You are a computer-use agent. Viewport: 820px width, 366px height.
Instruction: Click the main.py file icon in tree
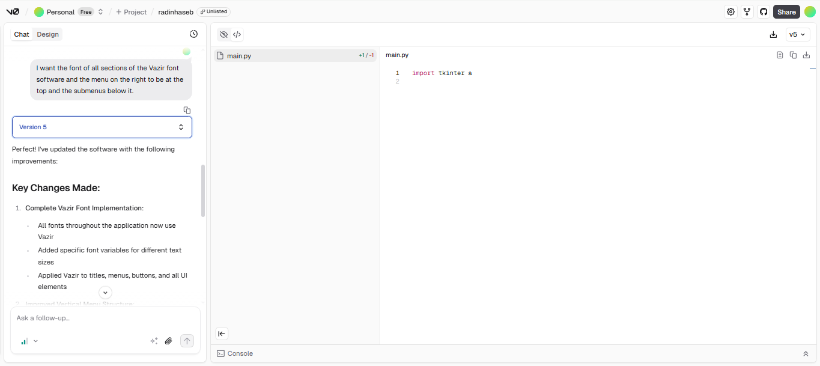(220, 55)
